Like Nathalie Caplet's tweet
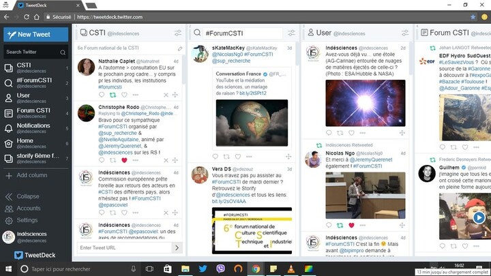The height and width of the screenshot is (276, 491). click(124, 95)
